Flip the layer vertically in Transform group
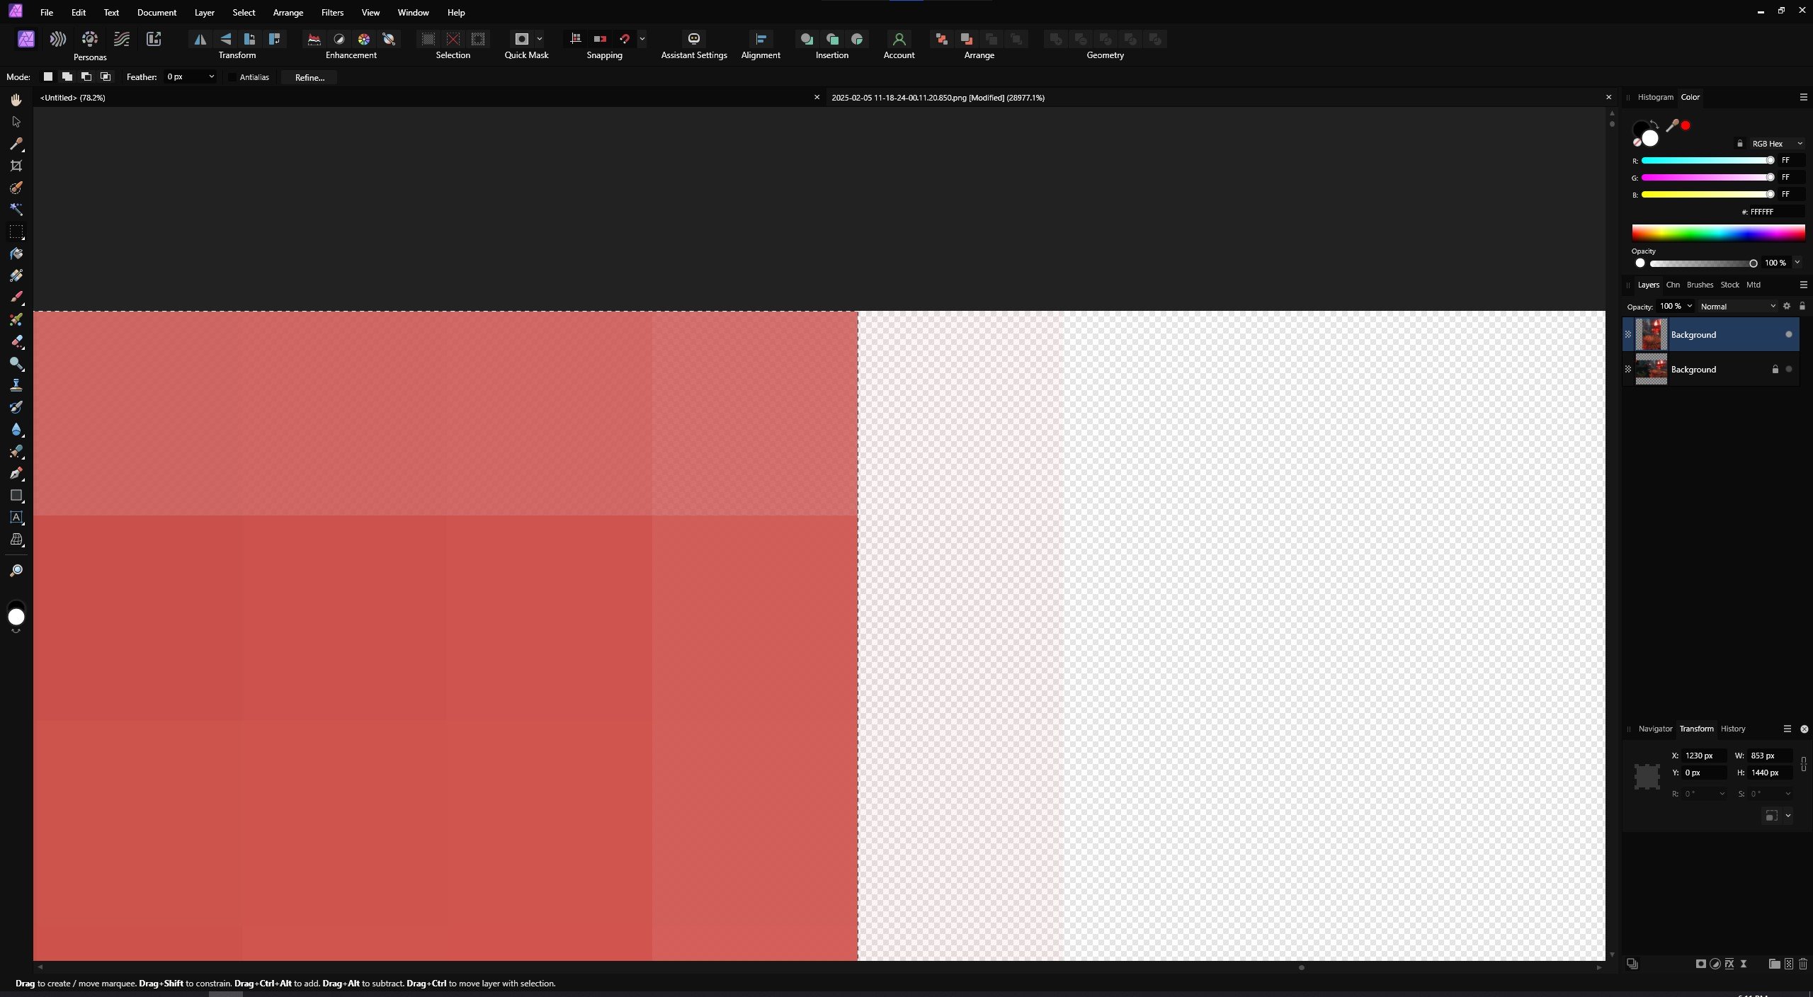The width and height of the screenshot is (1813, 997). (x=225, y=39)
